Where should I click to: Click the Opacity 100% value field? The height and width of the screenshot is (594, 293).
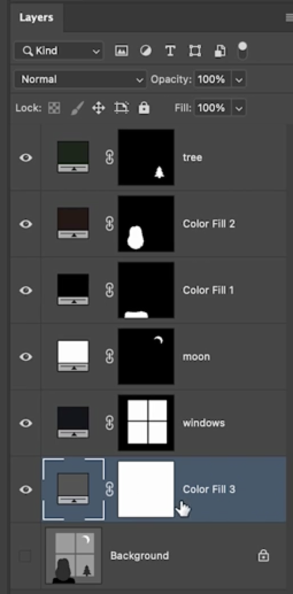(213, 79)
